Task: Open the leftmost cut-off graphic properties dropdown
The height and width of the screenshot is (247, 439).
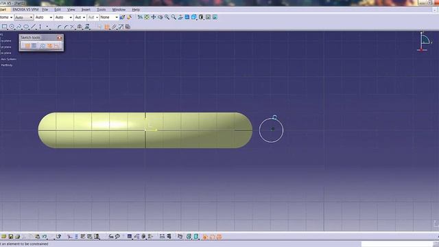Action: [6, 17]
